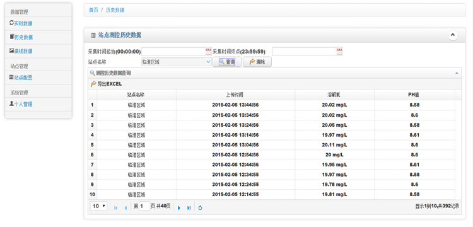Go to 首页 breadcrumb link

coord(93,10)
